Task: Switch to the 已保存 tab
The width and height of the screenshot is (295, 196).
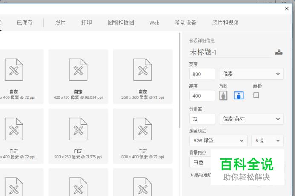Action: [25, 23]
